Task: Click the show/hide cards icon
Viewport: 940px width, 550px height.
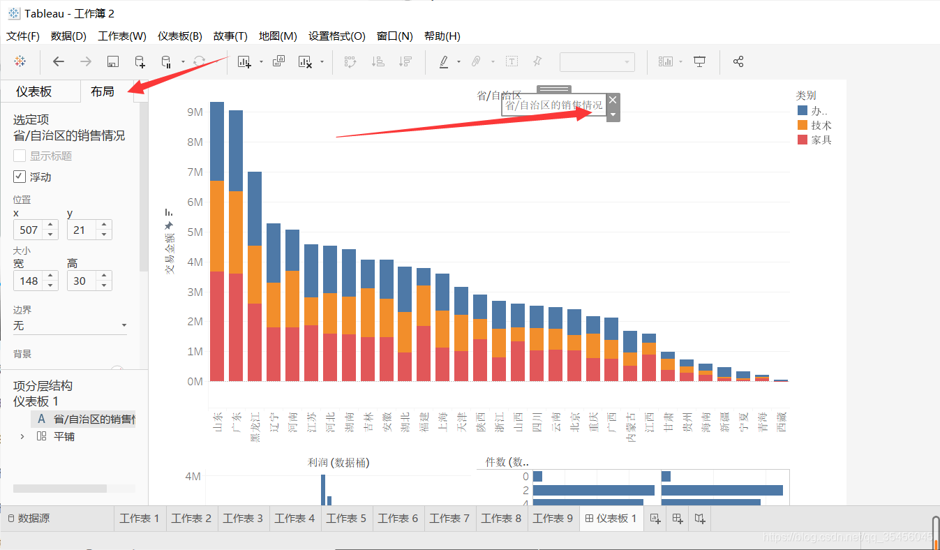Action: pos(666,61)
